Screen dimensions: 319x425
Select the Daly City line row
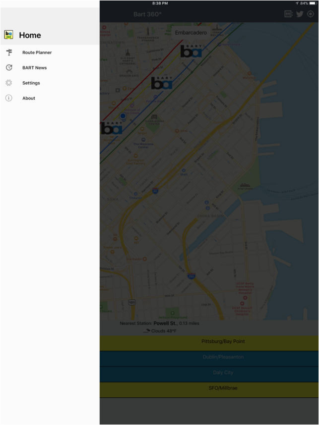coord(209,374)
